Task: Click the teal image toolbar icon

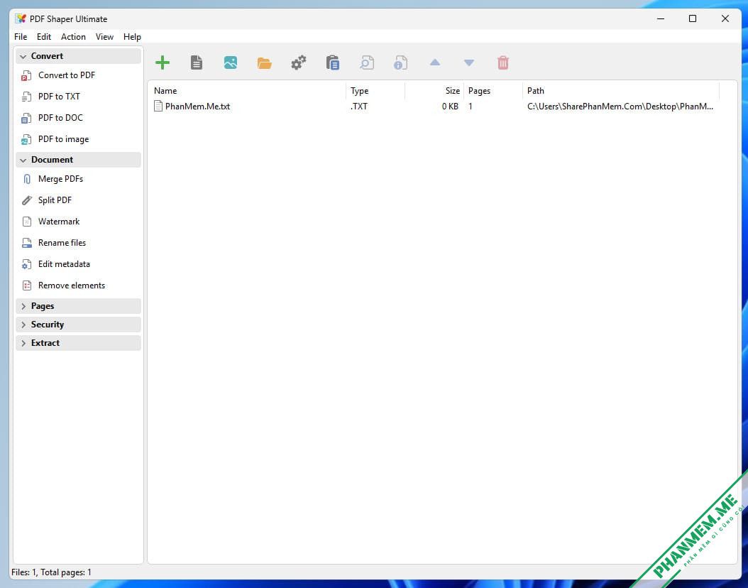Action: point(231,62)
